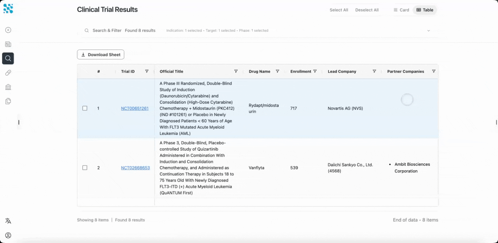Screen dimensions: 498x243
Task: Click the Clinical Trial Results heading
Action: coord(107,9)
